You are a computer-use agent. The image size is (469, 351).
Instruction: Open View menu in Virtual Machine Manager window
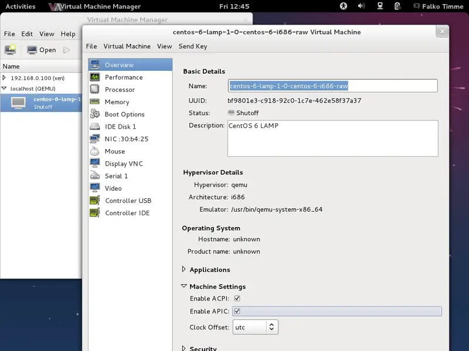47,34
